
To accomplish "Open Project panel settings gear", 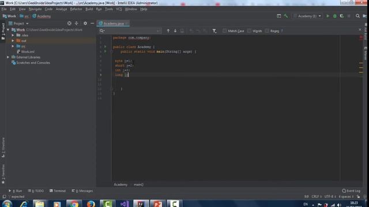I will click(x=85, y=23).
